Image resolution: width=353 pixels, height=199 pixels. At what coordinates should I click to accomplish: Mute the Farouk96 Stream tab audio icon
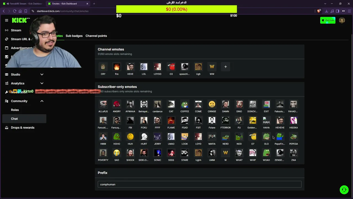[x=7, y=4]
